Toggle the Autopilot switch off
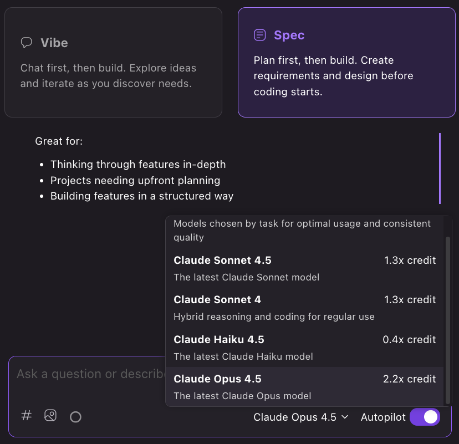 point(425,417)
